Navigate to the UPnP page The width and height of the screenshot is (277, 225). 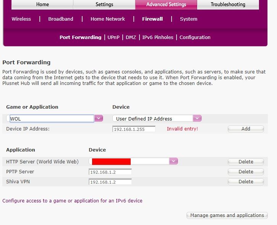coord(113,37)
